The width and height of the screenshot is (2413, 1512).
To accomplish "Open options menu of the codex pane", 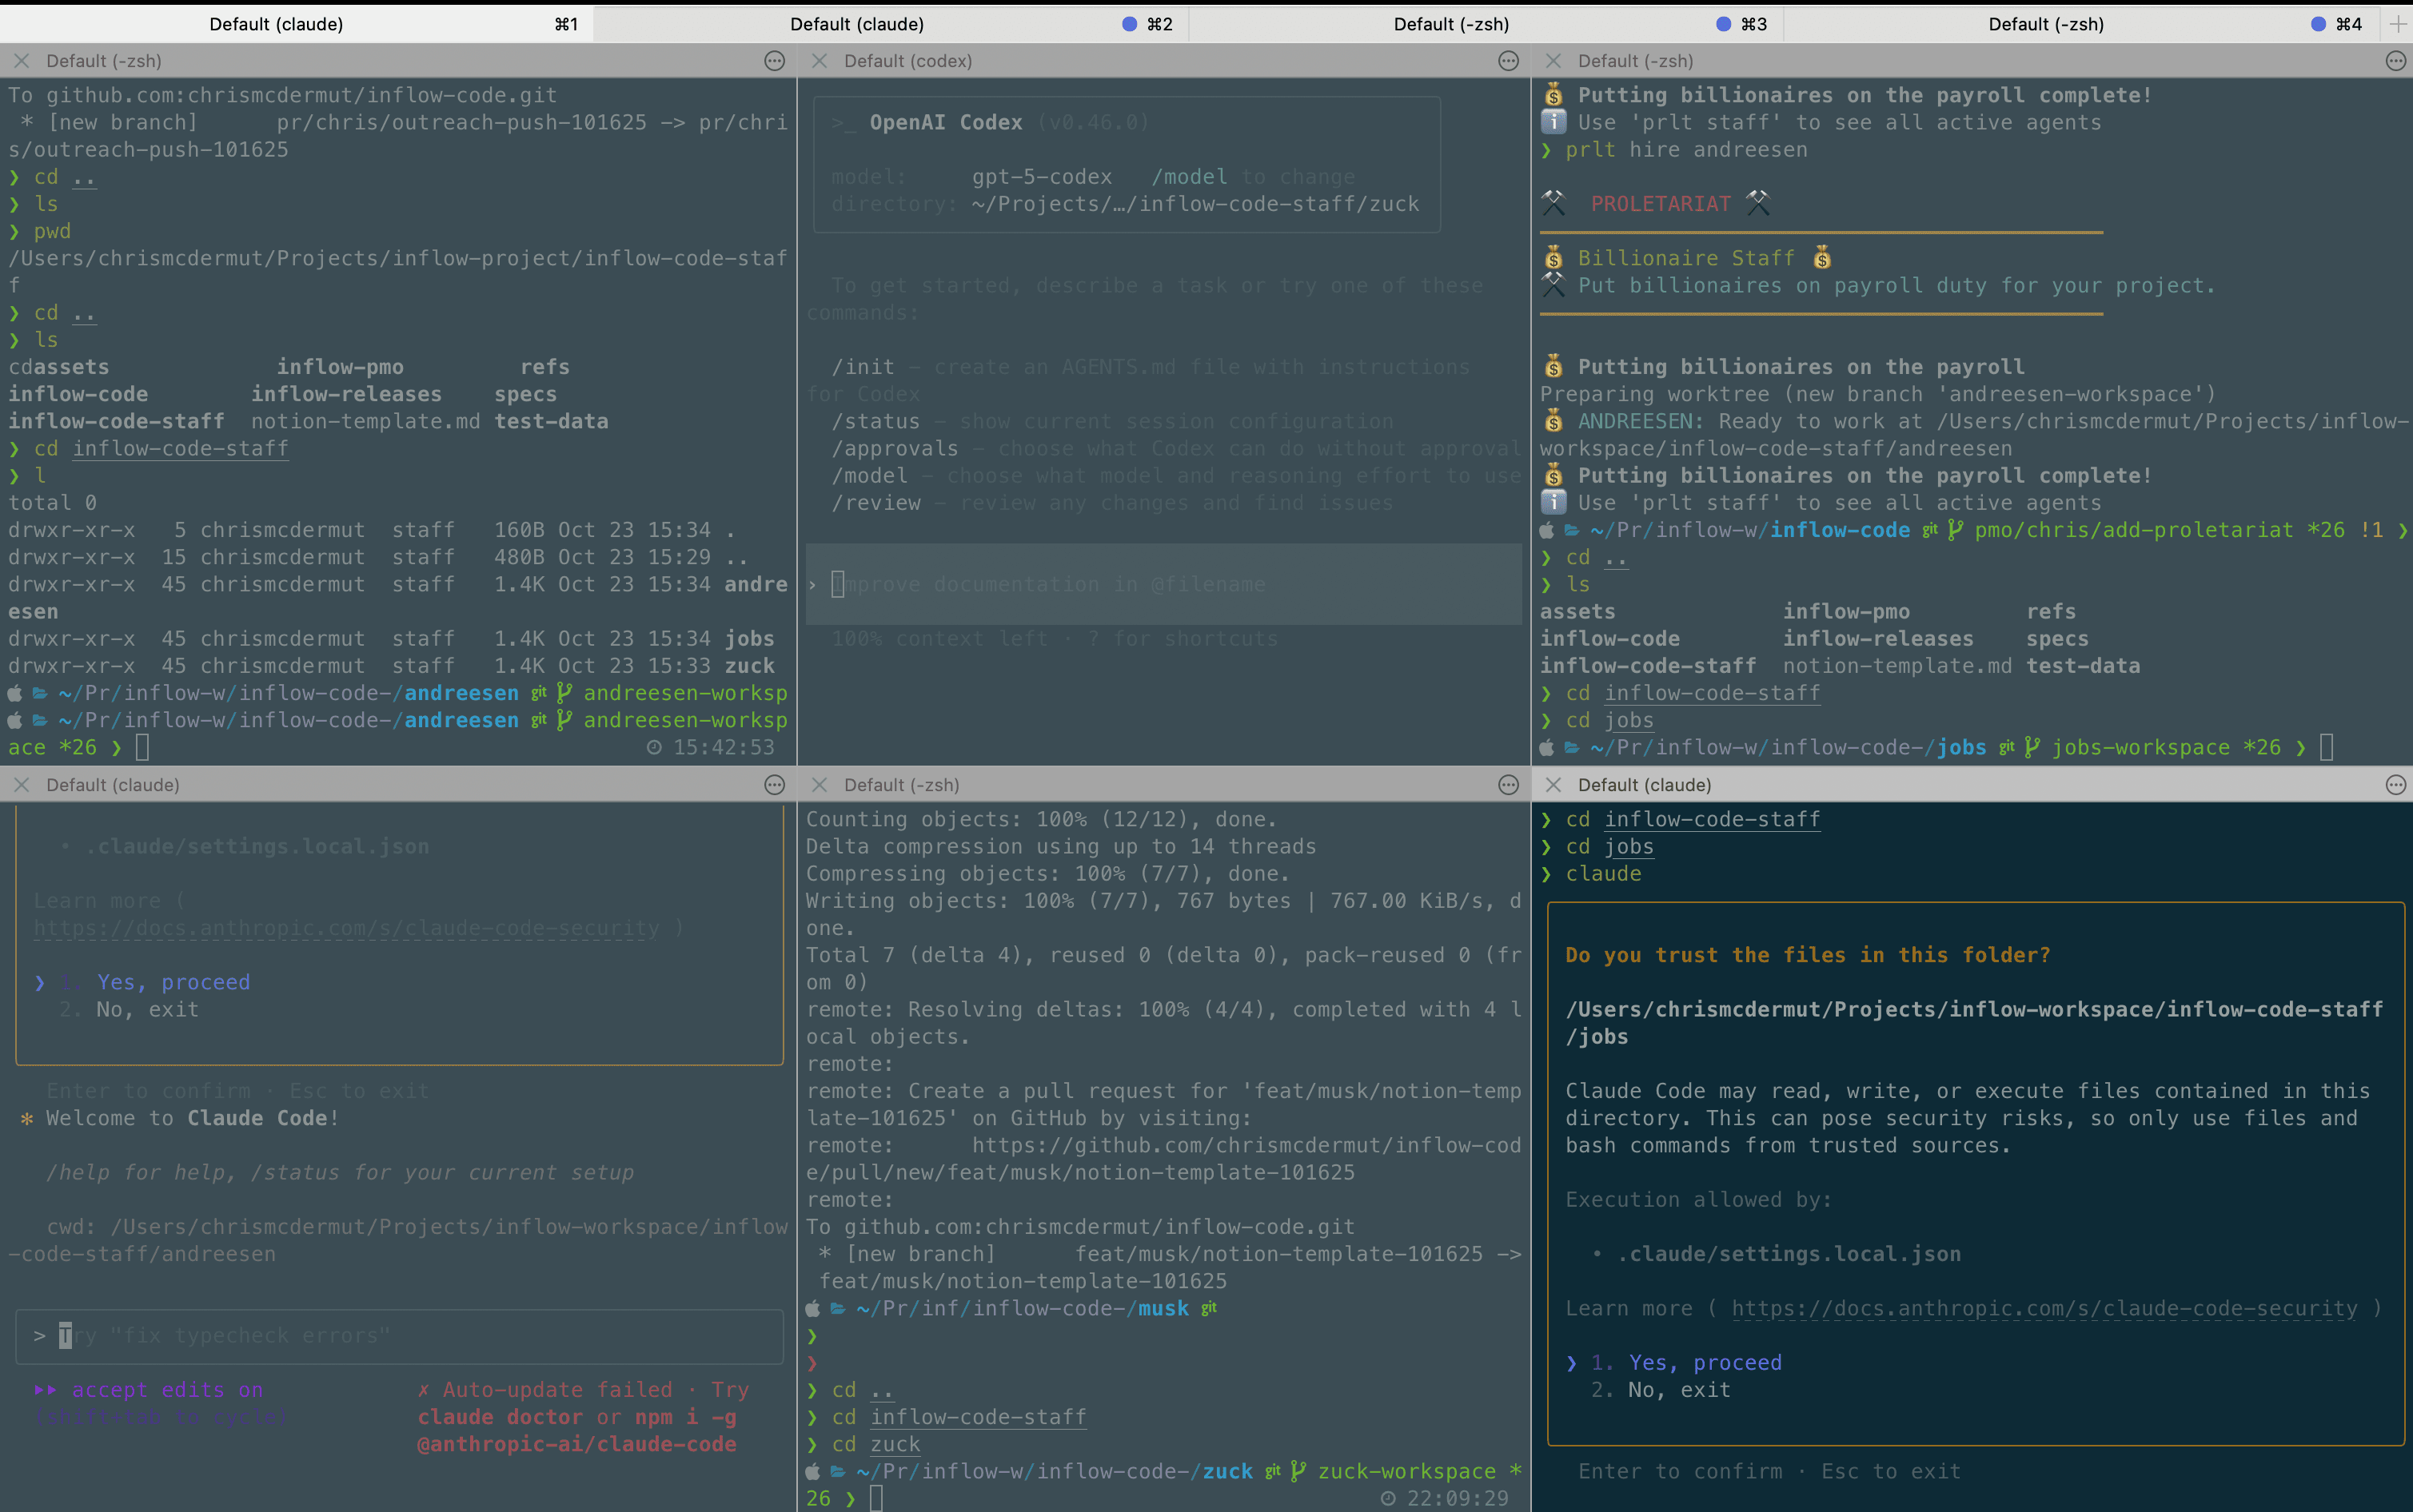I will pyautogui.click(x=1509, y=61).
